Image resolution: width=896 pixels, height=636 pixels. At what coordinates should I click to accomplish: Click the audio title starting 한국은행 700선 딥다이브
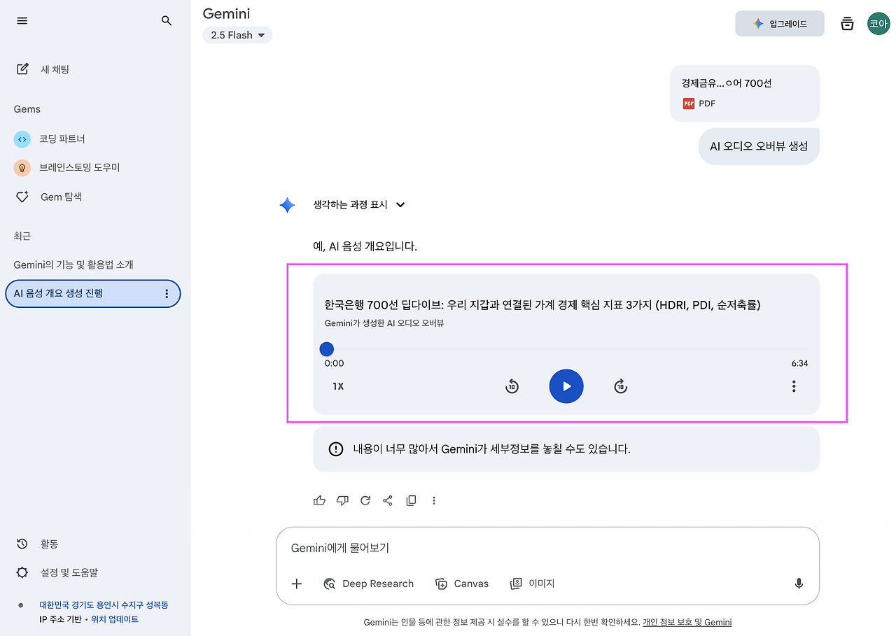542,304
